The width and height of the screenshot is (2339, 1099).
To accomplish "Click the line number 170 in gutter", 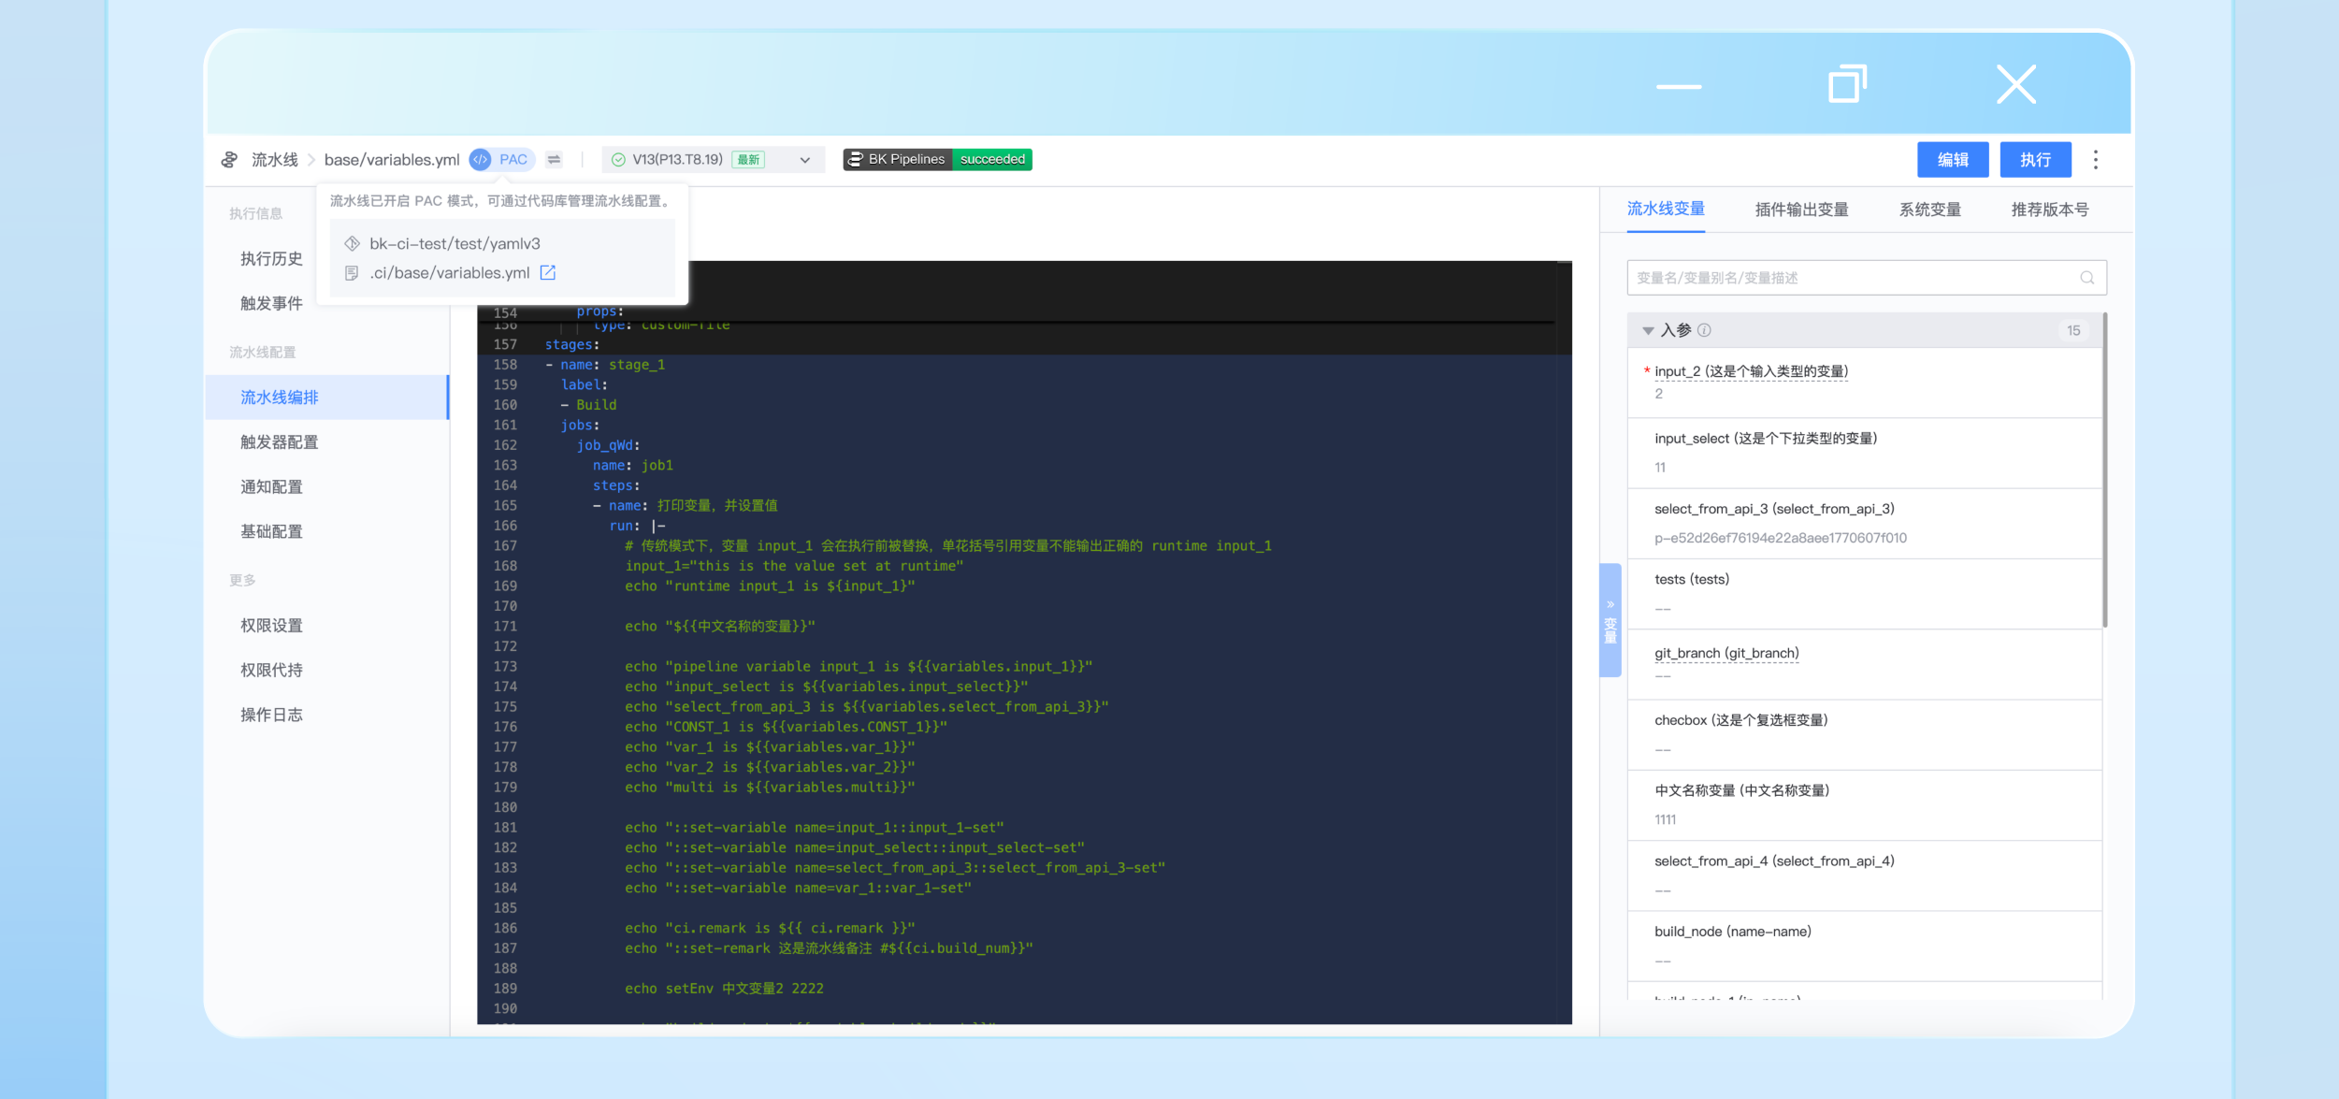I will tap(505, 607).
